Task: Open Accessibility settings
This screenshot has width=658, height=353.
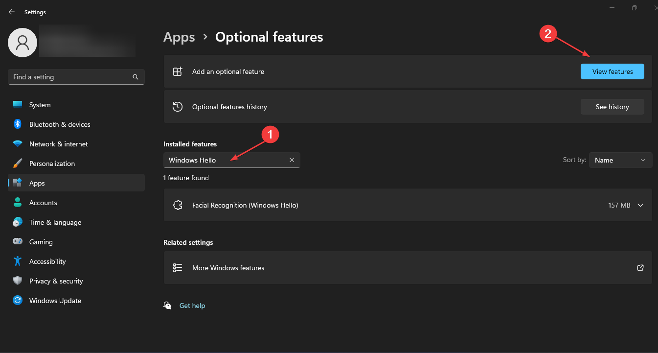Action: 76,261
